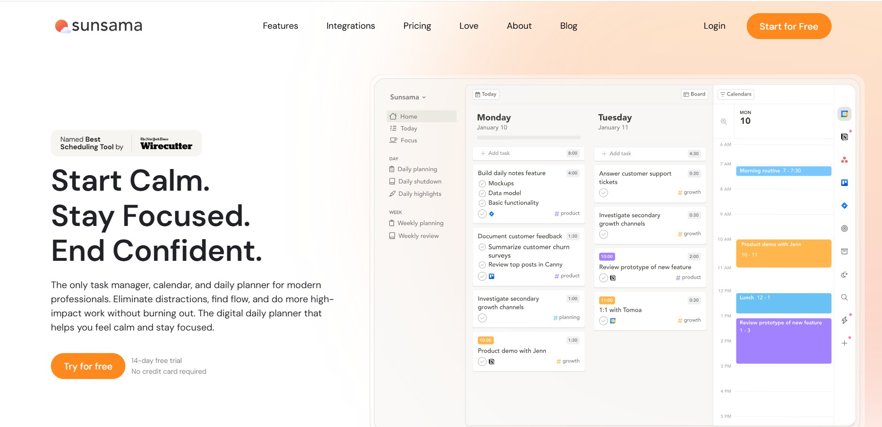This screenshot has height=427, width=882.
Task: Open the archive box icon in the right rail
Action: [x=844, y=251]
